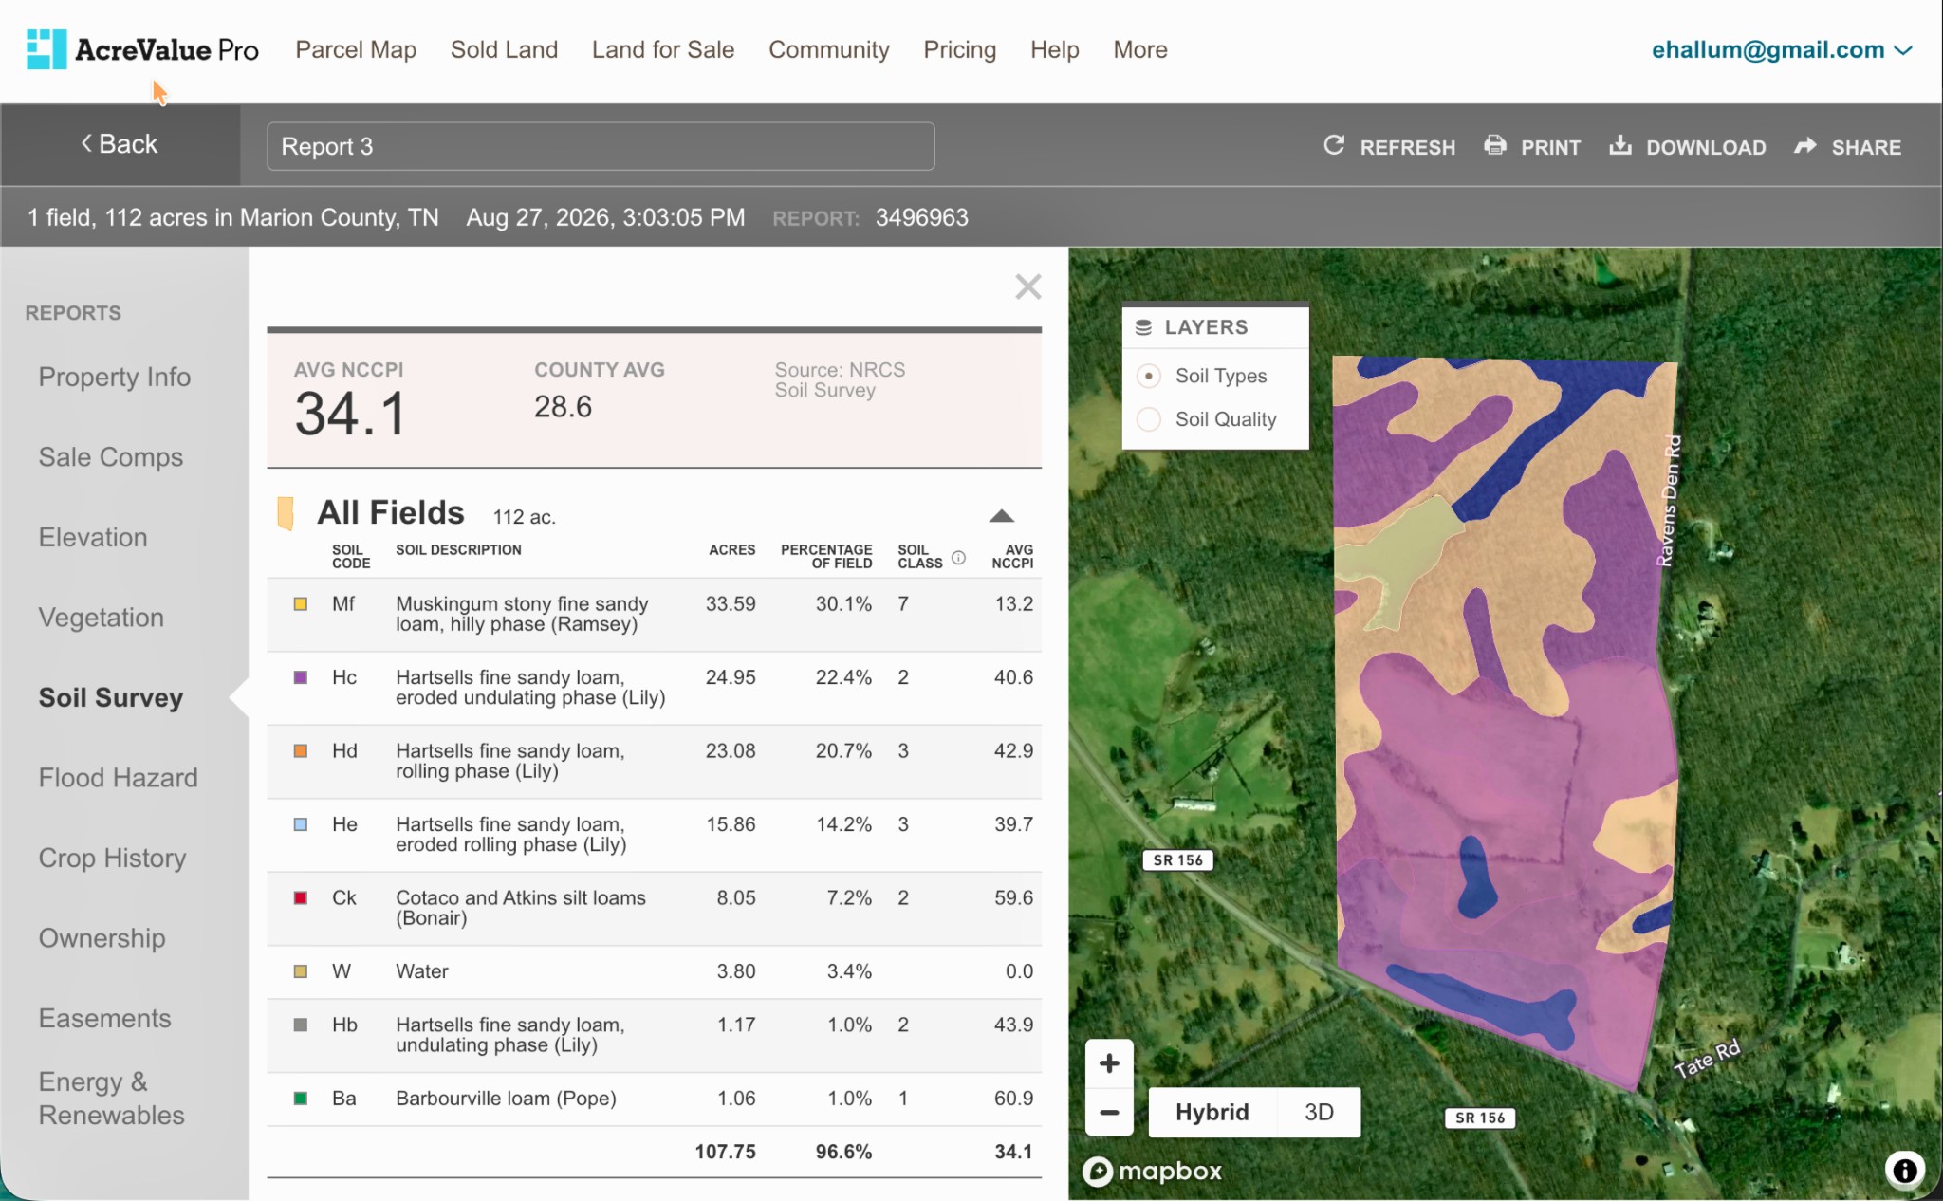
Task: Click the W water soil swatch
Action: [301, 970]
